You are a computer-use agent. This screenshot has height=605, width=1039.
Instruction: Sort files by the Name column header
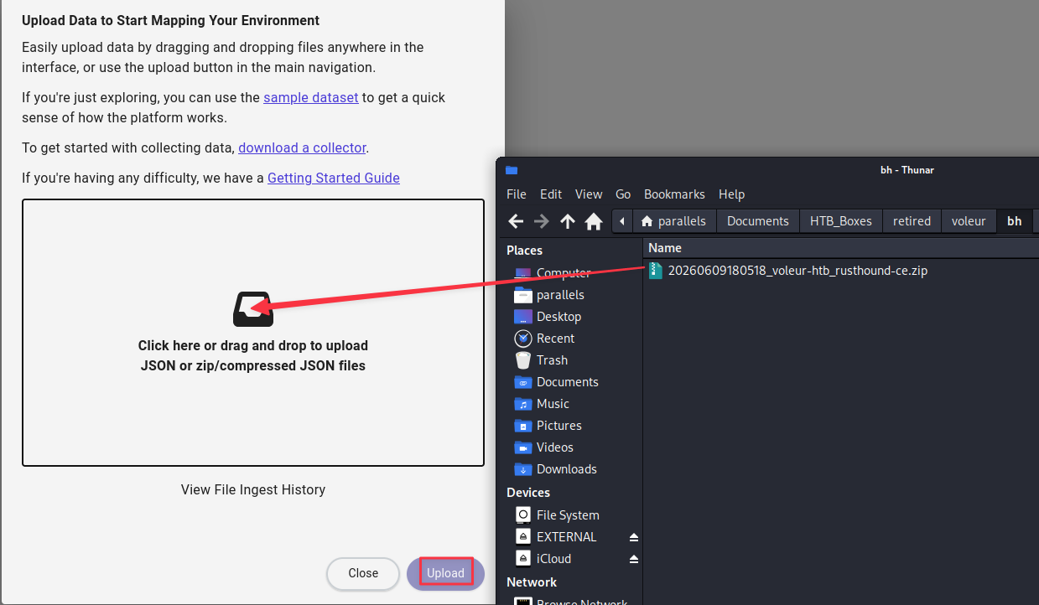pyautogui.click(x=841, y=248)
